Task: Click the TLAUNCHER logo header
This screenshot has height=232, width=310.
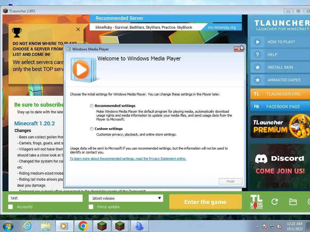Action: click(282, 25)
